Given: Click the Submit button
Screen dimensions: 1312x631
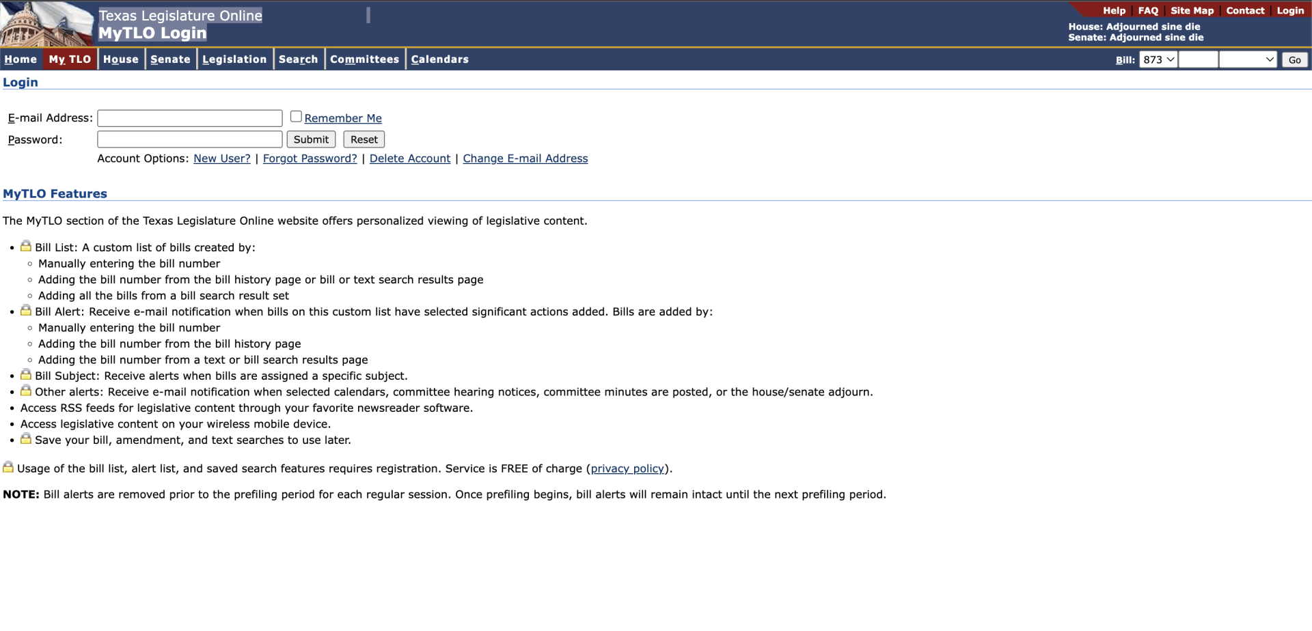Looking at the screenshot, I should pyautogui.click(x=311, y=139).
